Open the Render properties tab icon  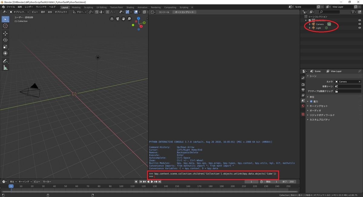coord(303,85)
